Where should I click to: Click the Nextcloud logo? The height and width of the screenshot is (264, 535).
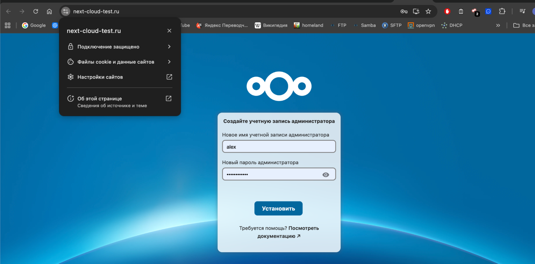(279, 86)
